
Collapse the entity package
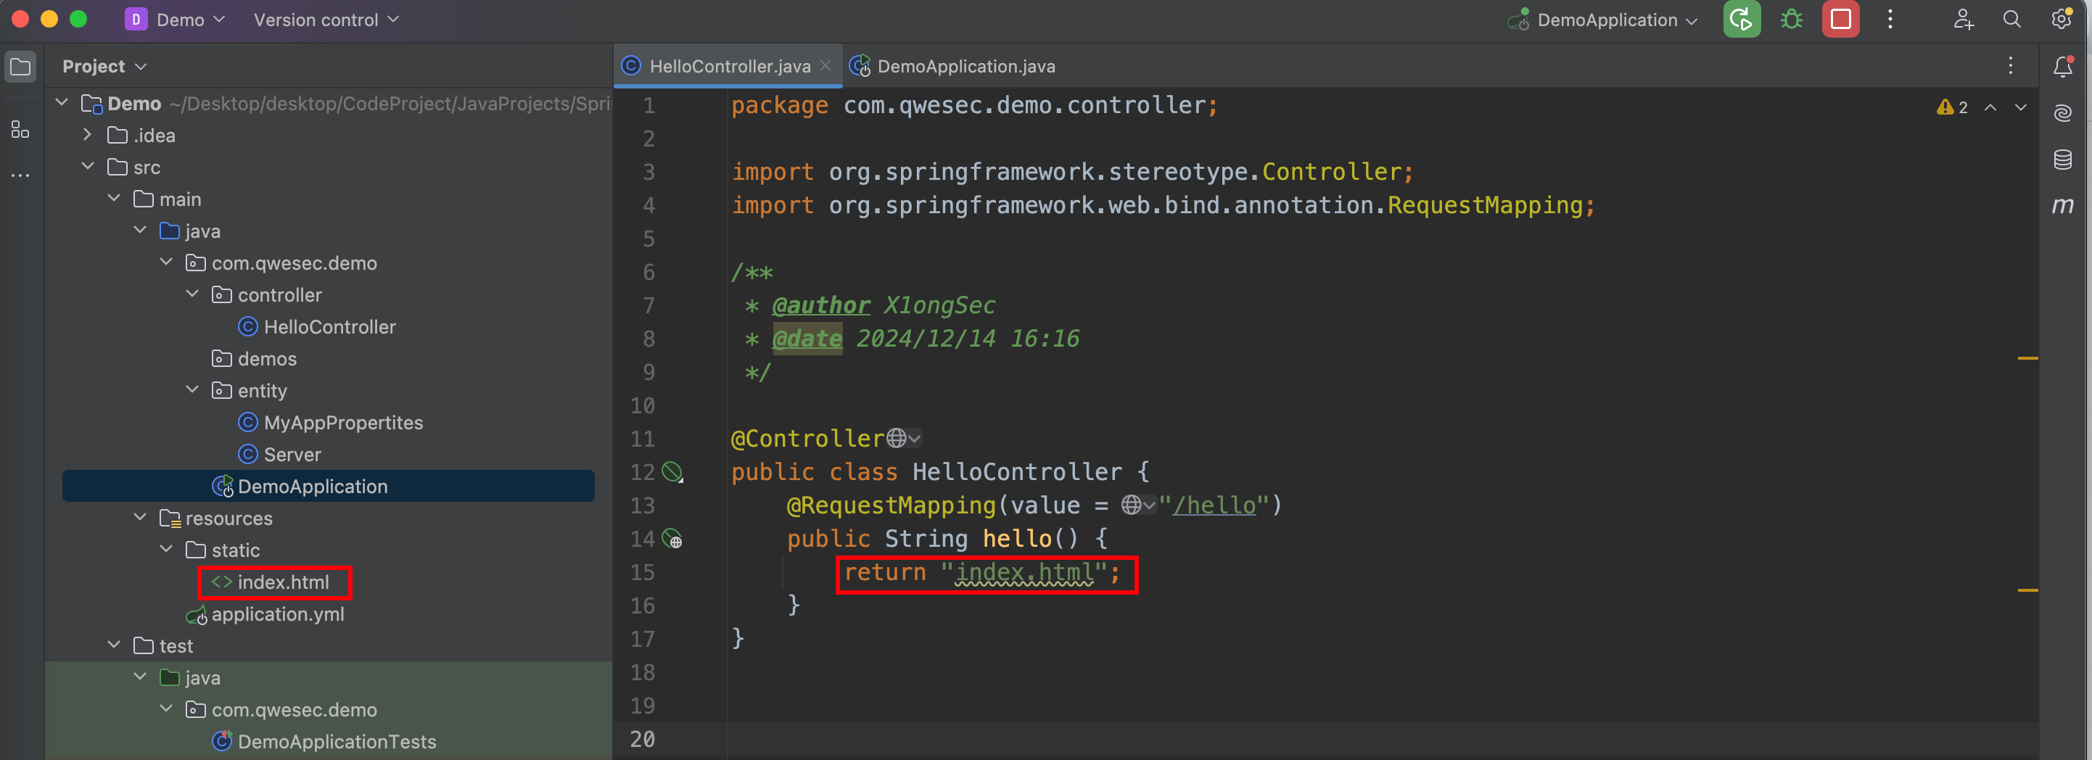pos(192,391)
